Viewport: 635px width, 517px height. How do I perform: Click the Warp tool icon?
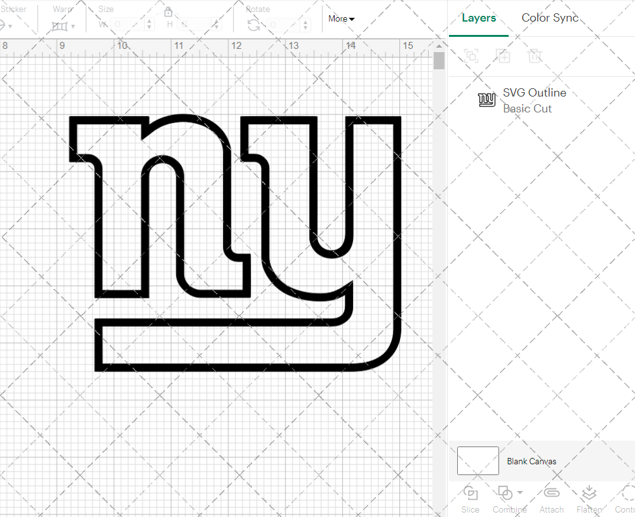pos(60,27)
